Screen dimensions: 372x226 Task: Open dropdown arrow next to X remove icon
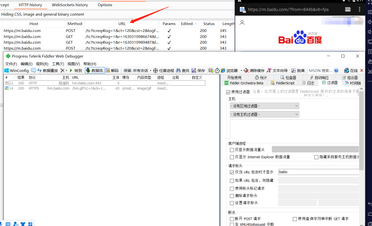point(66,71)
